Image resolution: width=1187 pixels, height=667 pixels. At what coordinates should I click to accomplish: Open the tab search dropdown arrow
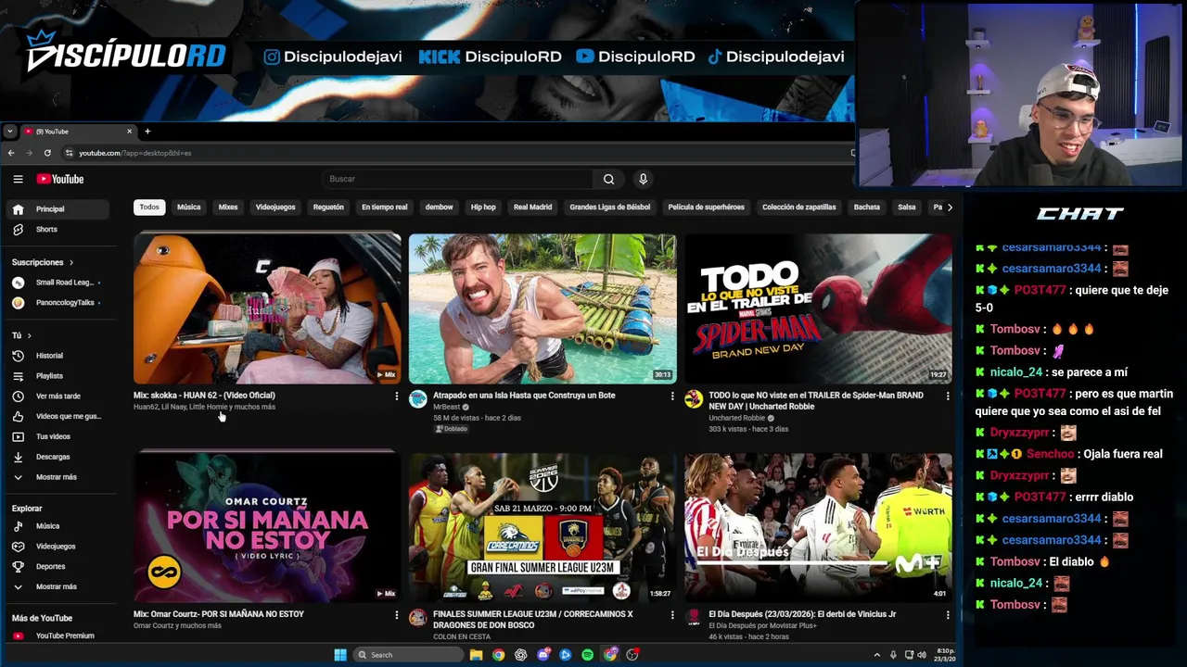click(9, 132)
